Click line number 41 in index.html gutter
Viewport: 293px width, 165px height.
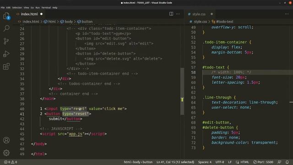(x=22, y=114)
